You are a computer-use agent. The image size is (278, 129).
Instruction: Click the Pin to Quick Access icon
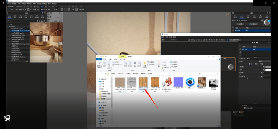click(99, 63)
